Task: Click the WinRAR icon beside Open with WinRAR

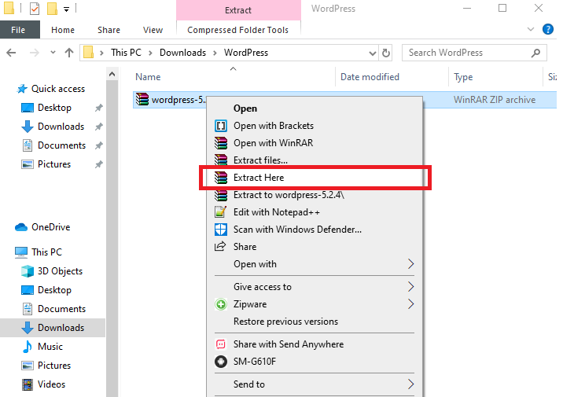Action: 221,143
